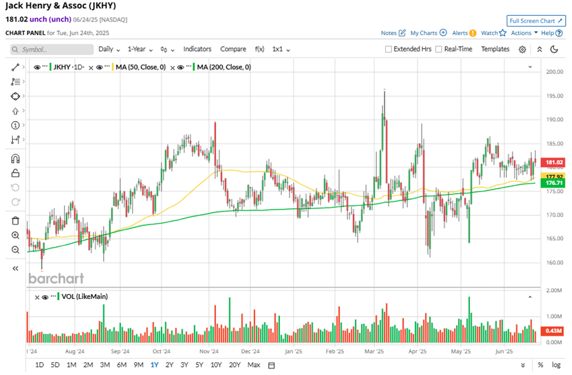Click the MA 200 green color marker

tap(194, 67)
